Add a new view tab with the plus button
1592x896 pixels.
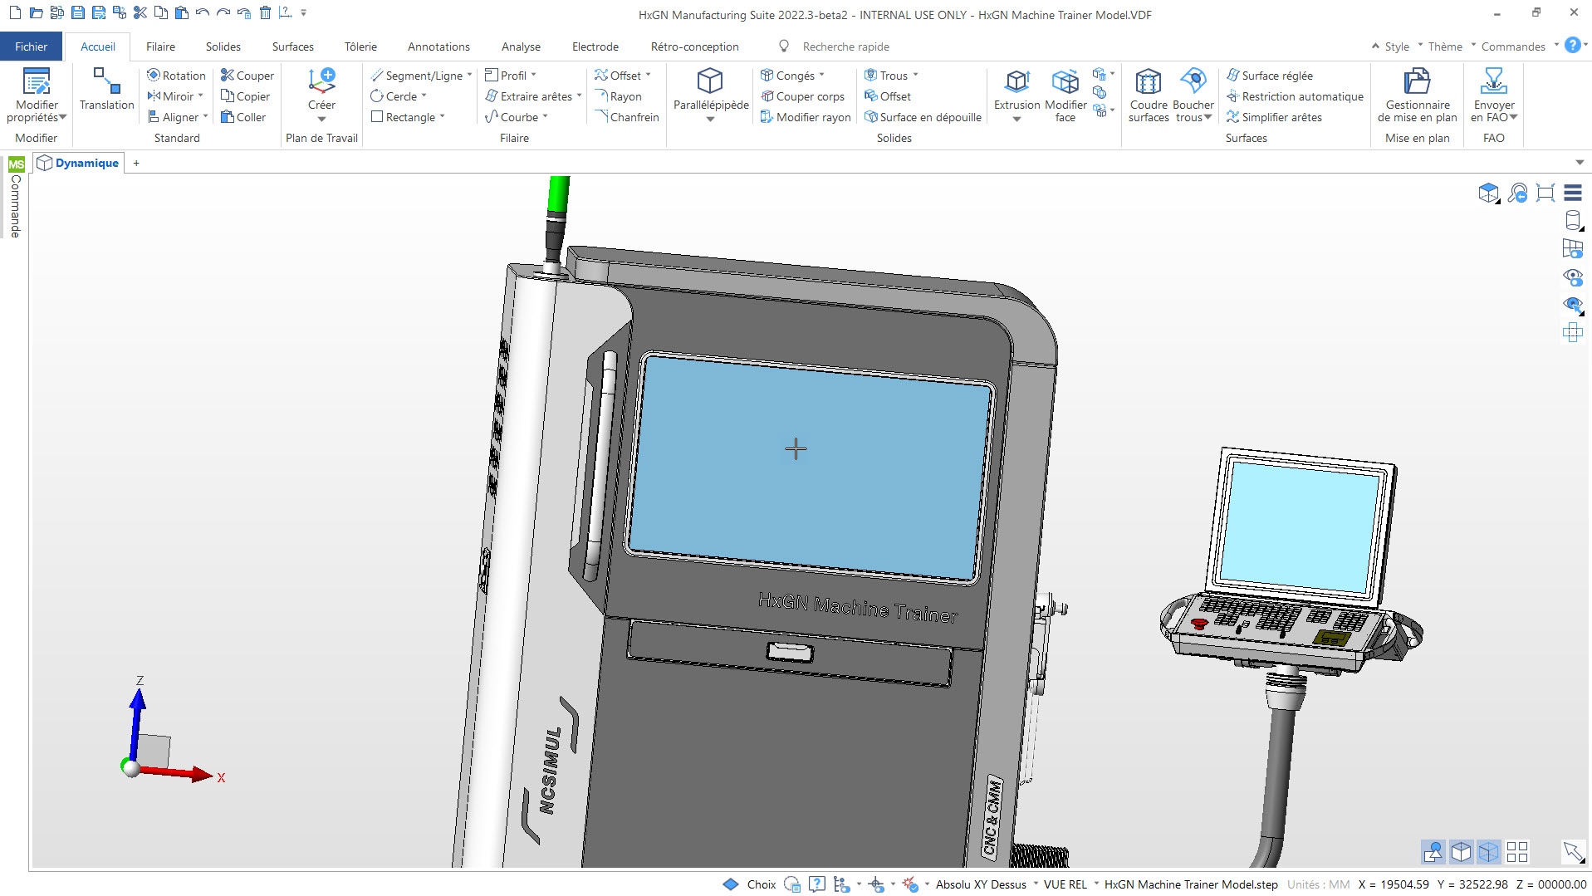(x=136, y=163)
